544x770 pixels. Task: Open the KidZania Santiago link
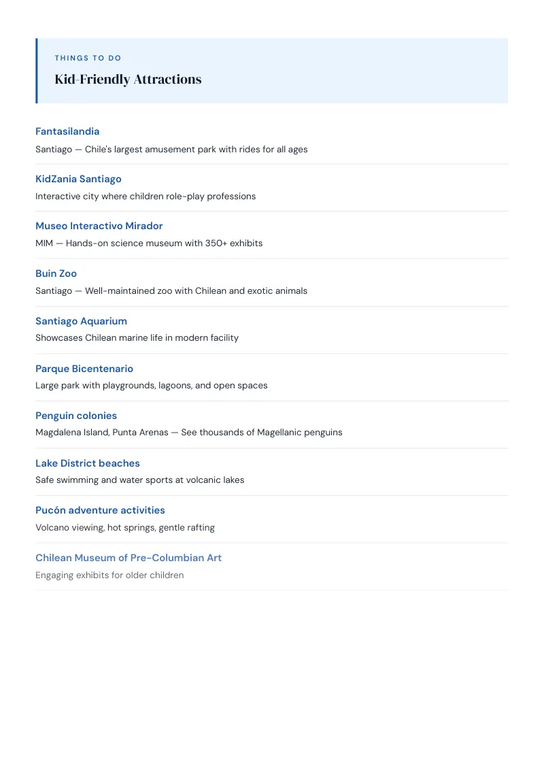79,179
